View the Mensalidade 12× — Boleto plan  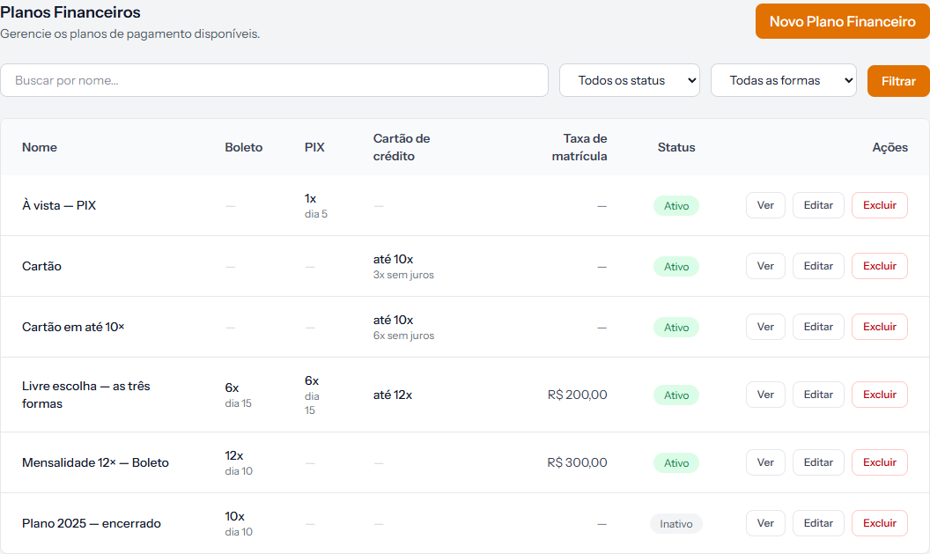765,462
